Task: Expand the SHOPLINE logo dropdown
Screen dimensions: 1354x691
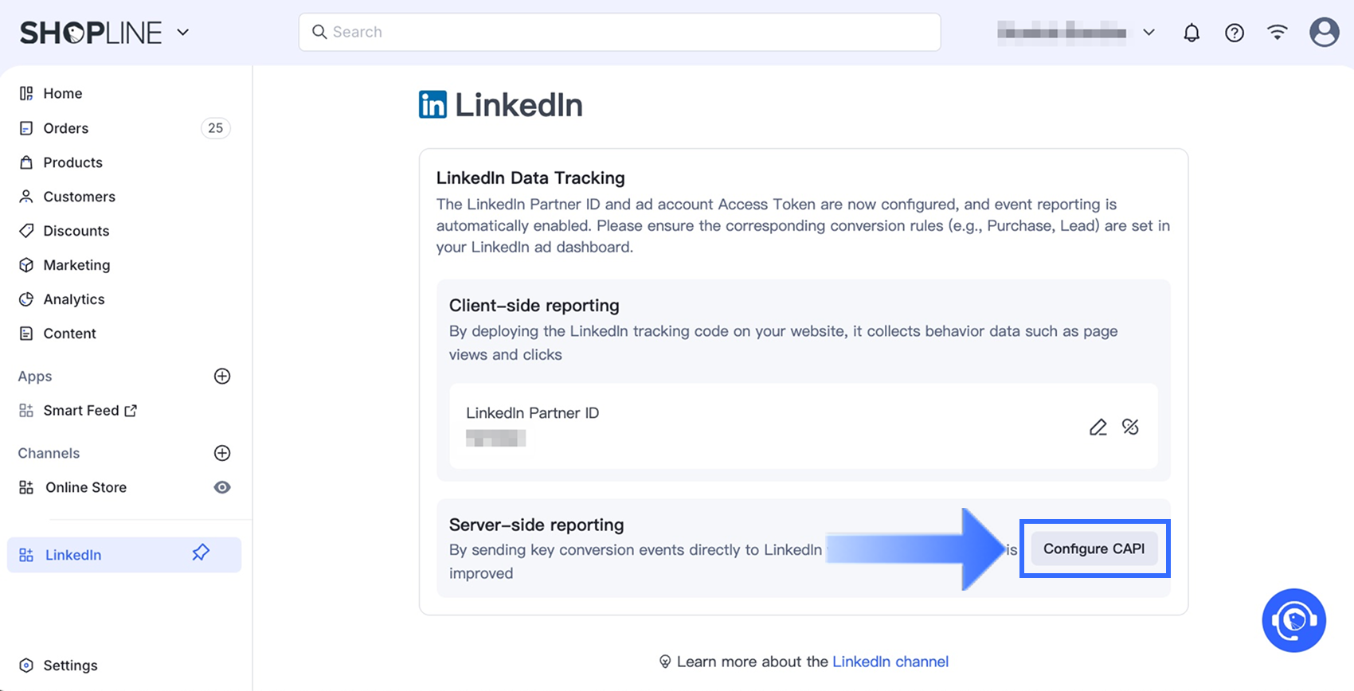Action: [183, 33]
